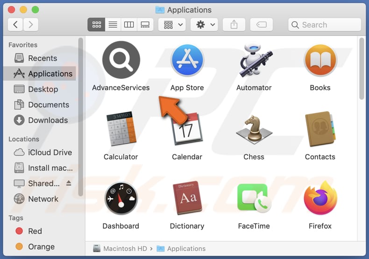Select the Install mac... volume

click(40, 168)
